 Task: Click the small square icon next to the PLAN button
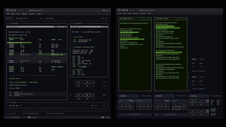tap(207, 101)
